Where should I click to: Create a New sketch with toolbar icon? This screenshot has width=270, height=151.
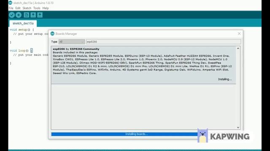click(26, 15)
